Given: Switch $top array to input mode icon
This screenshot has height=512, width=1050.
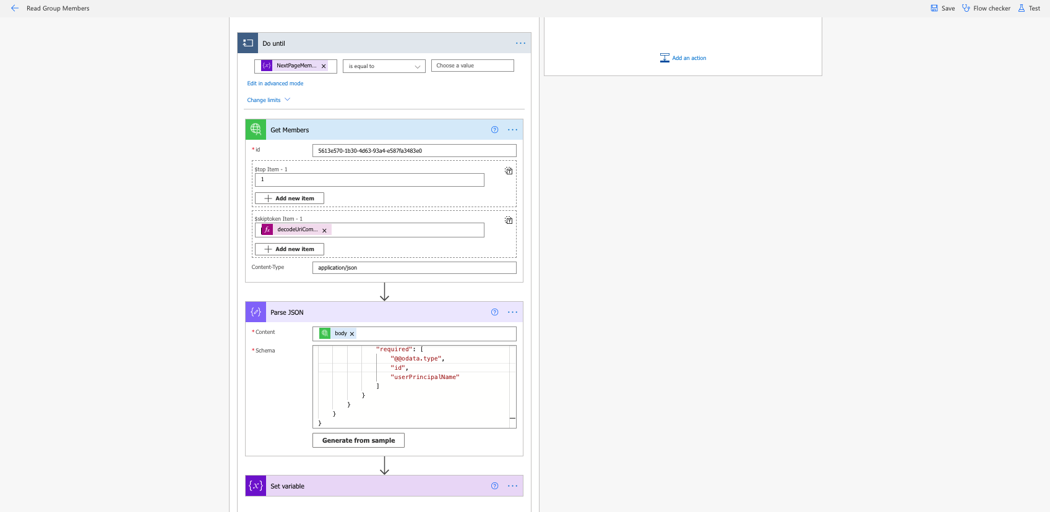Looking at the screenshot, I should (509, 171).
